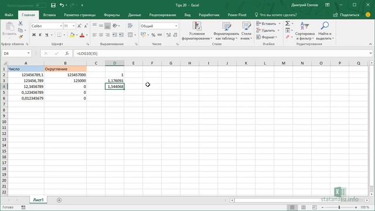Image resolution: width=375 pixels, height=211 pixels.
Task: Click the Page Break Preview view button
Action: tap(315, 207)
